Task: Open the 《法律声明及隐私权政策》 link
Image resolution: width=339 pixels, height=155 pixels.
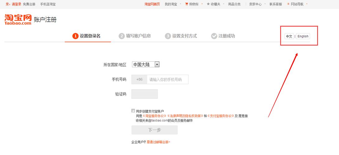Action: point(185,116)
